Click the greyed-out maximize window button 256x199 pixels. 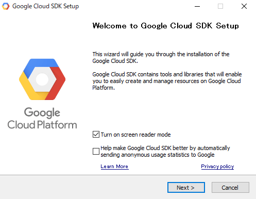[x=220, y=6]
